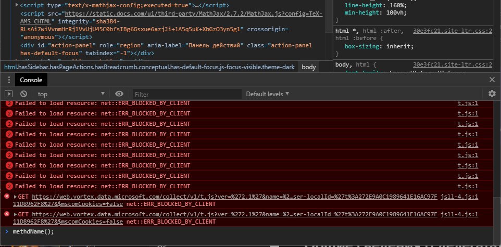
Task: Expand the second GET vortex error entry
Action: click(15, 214)
